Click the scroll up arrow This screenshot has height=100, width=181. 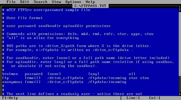point(180,10)
